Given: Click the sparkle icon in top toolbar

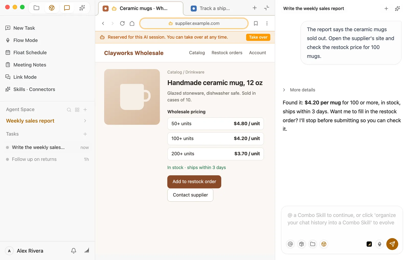Looking at the screenshot, I should click(82, 8).
